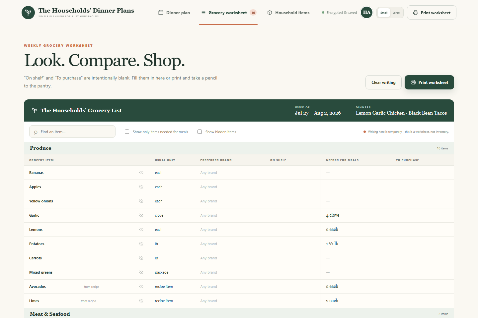478x318 pixels.
Task: Click the magnifier icon in search field
Action: (36, 132)
